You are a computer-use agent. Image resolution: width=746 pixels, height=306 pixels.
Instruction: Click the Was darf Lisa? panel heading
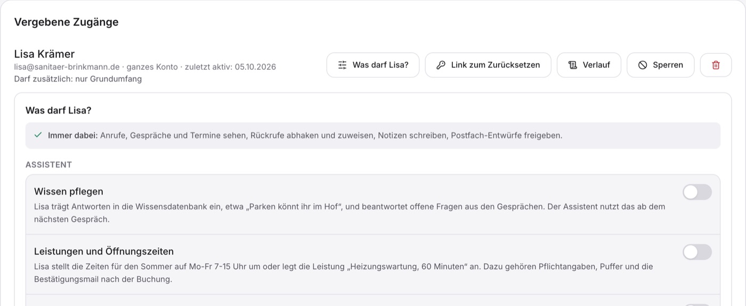(59, 110)
